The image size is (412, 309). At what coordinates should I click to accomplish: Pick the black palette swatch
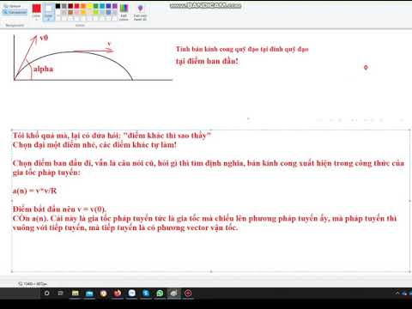pos(58,6)
